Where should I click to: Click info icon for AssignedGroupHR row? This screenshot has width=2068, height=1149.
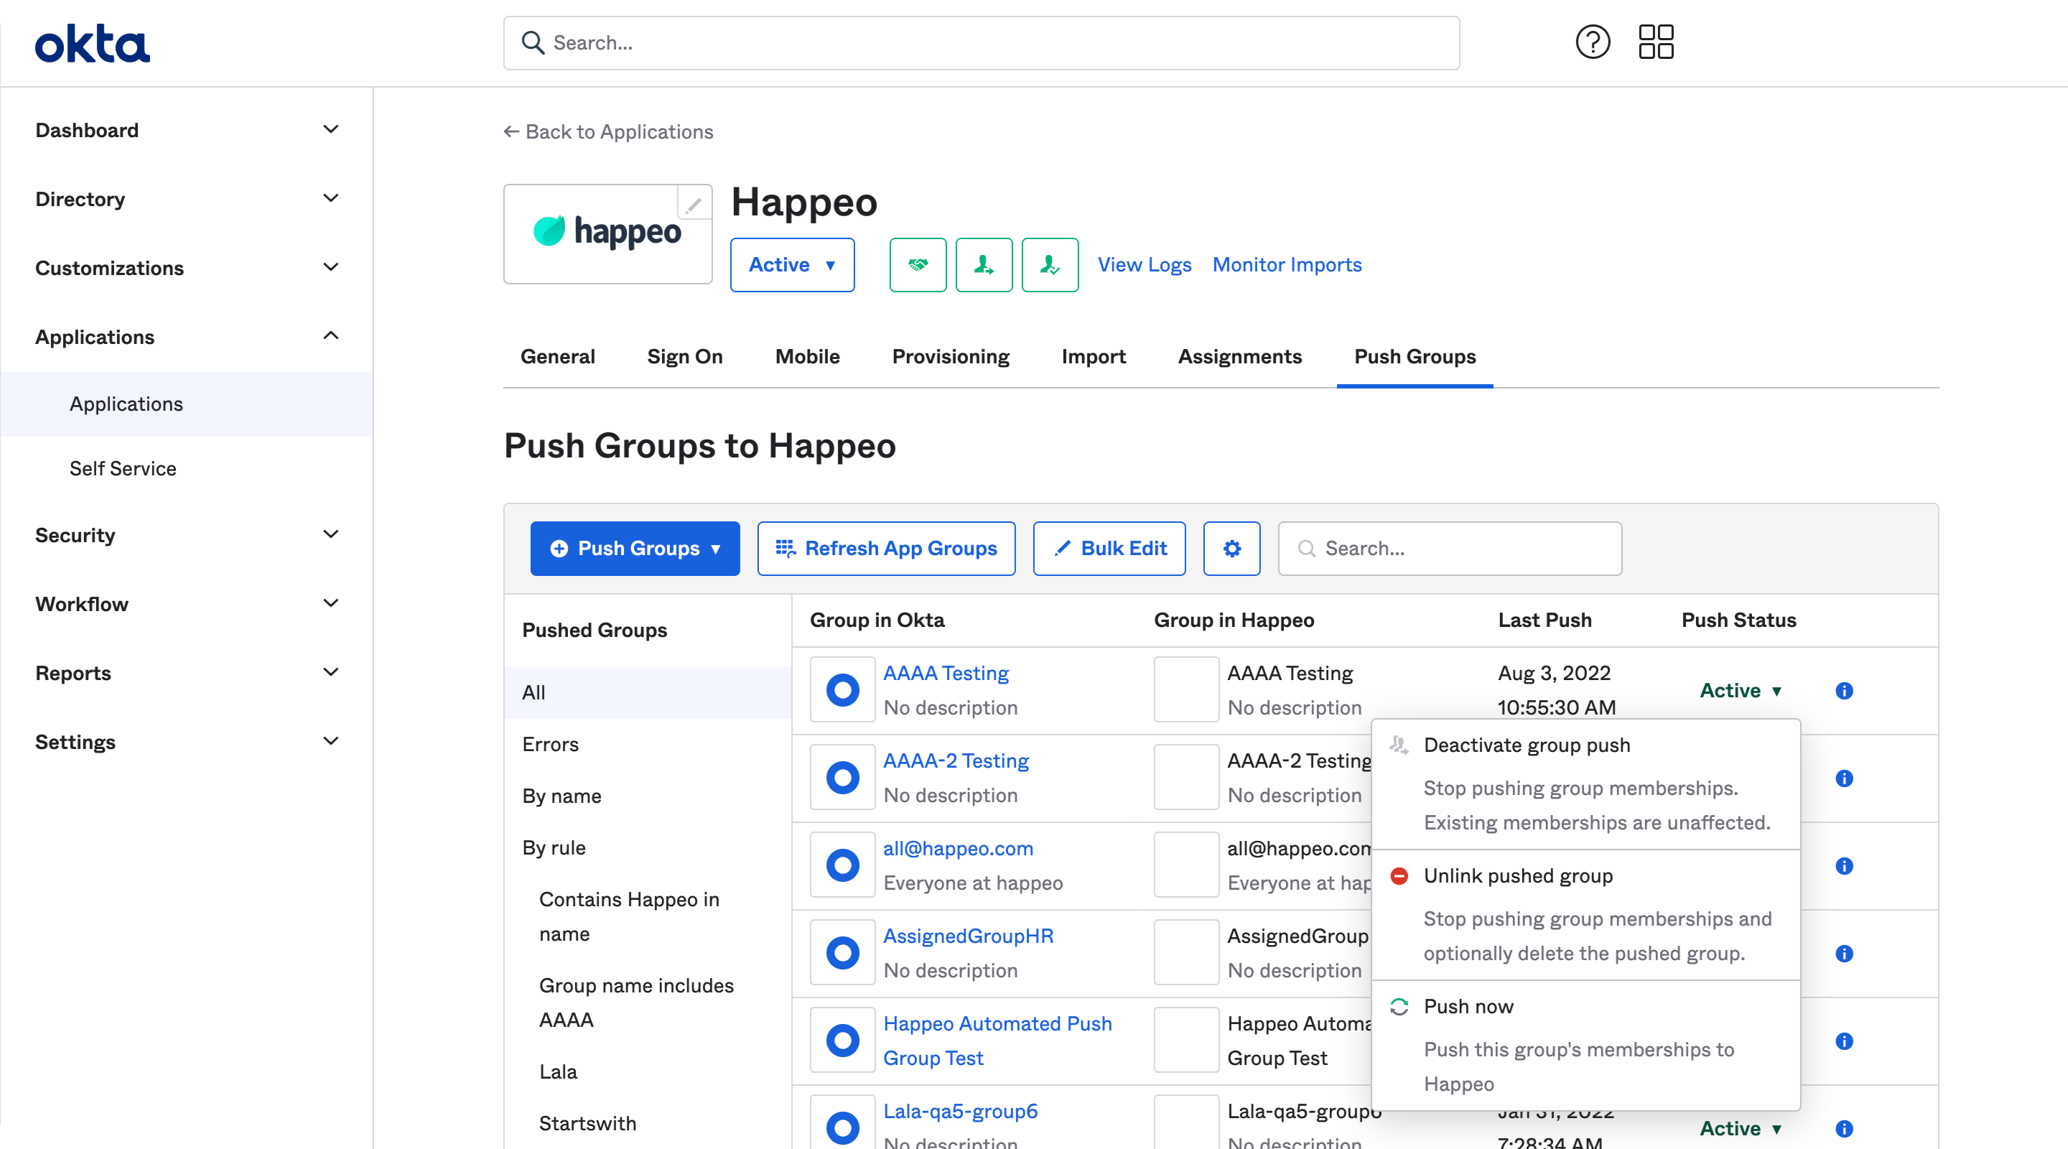pos(1844,953)
